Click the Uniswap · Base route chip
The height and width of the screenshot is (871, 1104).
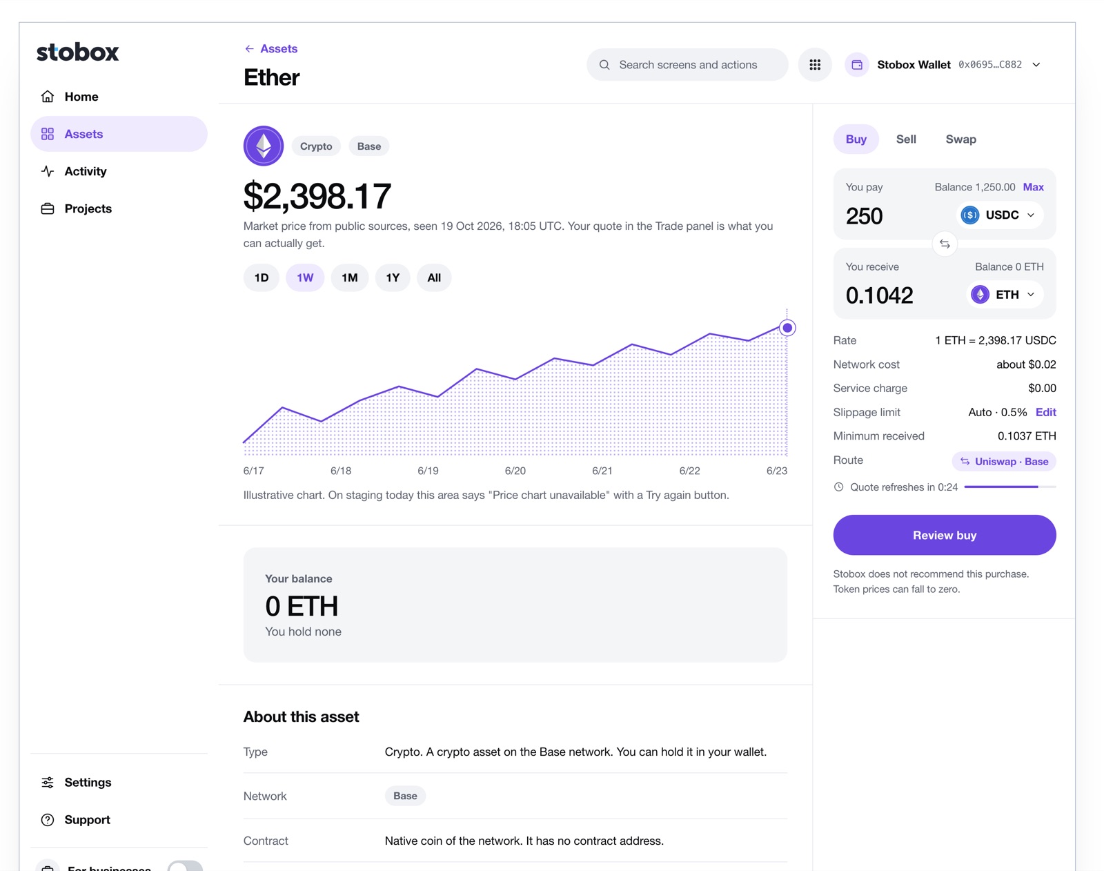tap(1004, 462)
